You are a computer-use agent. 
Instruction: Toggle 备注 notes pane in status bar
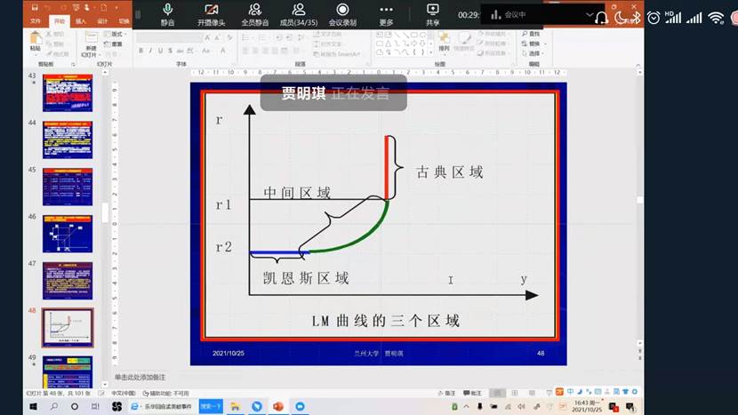[447, 392]
